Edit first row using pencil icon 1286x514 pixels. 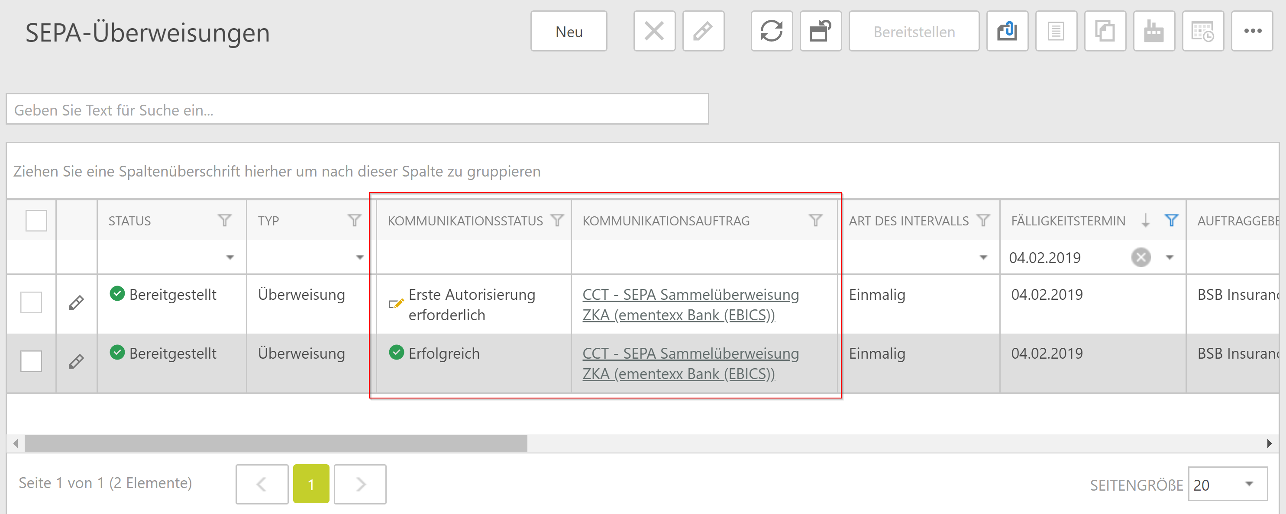coord(76,302)
